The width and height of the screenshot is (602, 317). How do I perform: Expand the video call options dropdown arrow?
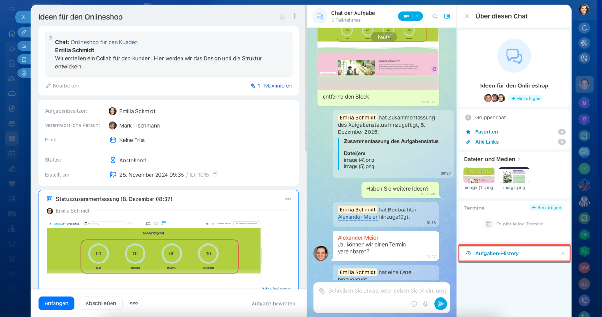click(418, 16)
